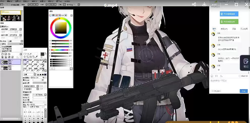The width and height of the screenshot is (250, 123).
Task: Toggle the 禁止聊天 switch
Action: click(x=212, y=91)
